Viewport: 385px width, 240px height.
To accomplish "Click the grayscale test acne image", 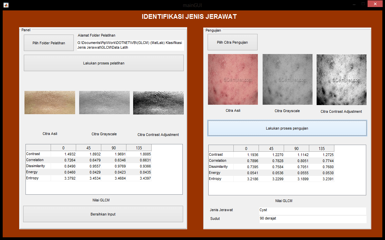I will coord(287,80).
